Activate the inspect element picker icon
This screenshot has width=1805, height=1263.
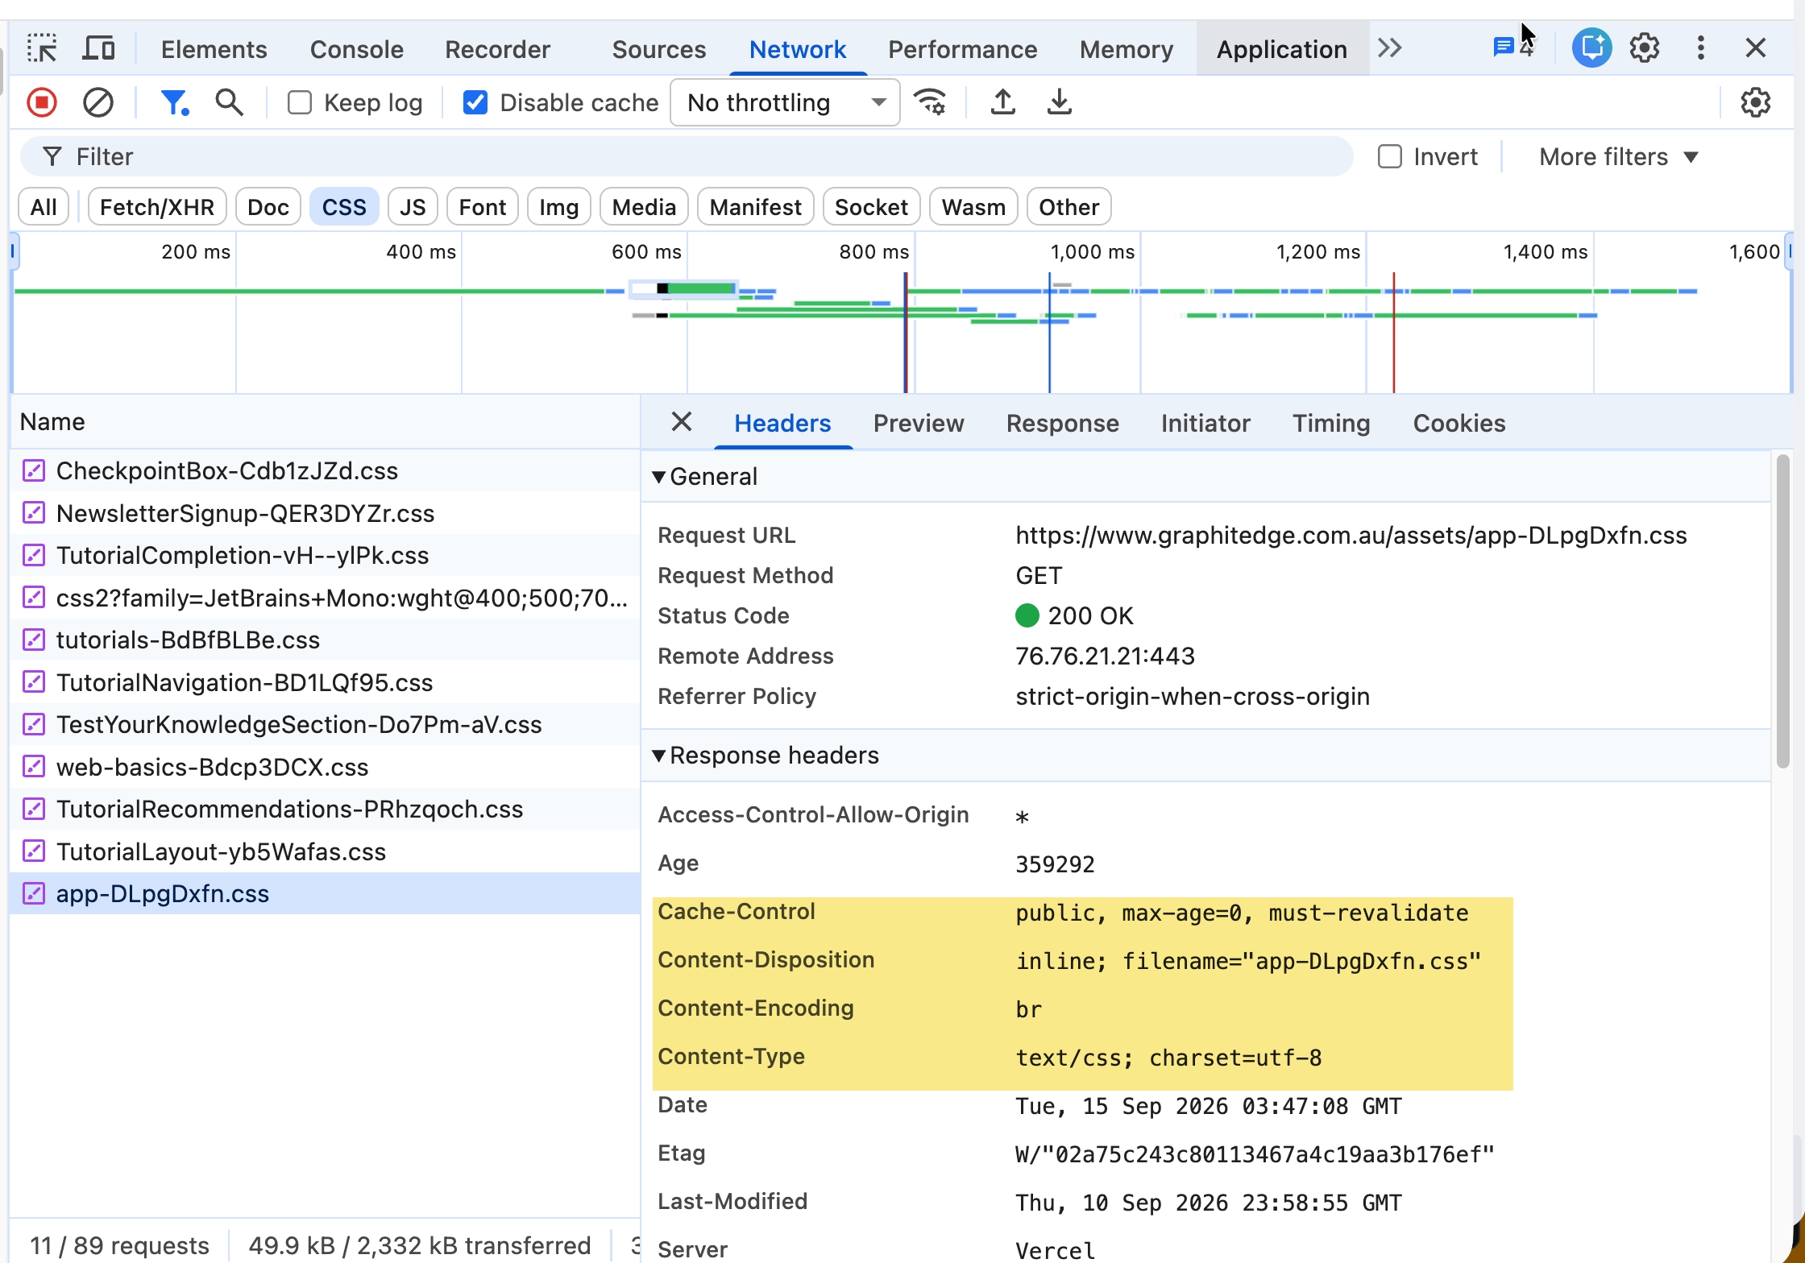coord(42,48)
